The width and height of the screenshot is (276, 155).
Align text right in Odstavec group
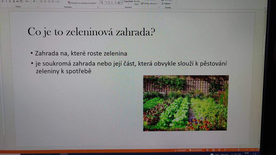[x=49, y=1]
